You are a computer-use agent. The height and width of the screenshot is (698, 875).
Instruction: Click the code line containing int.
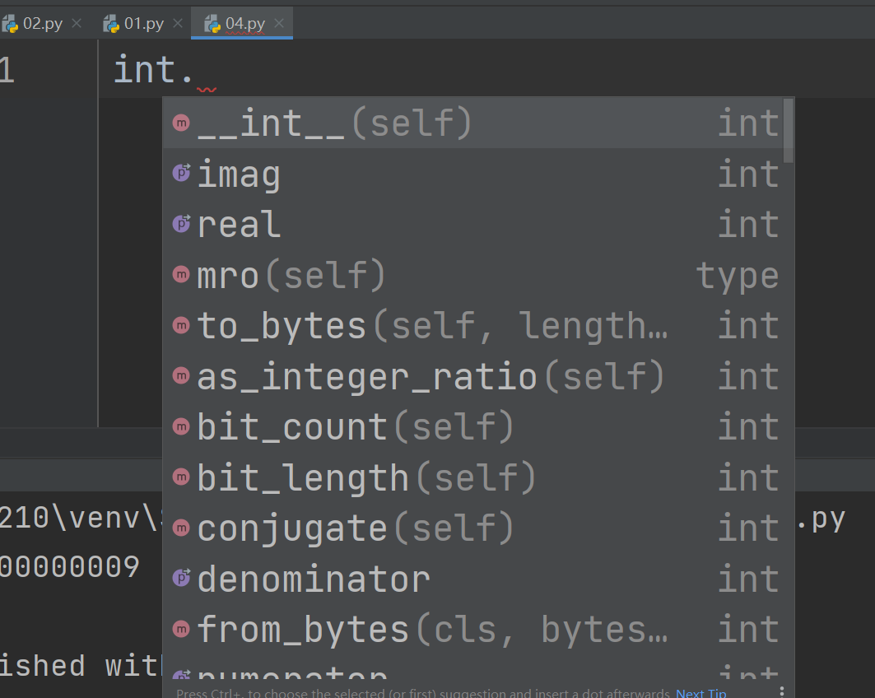153,70
